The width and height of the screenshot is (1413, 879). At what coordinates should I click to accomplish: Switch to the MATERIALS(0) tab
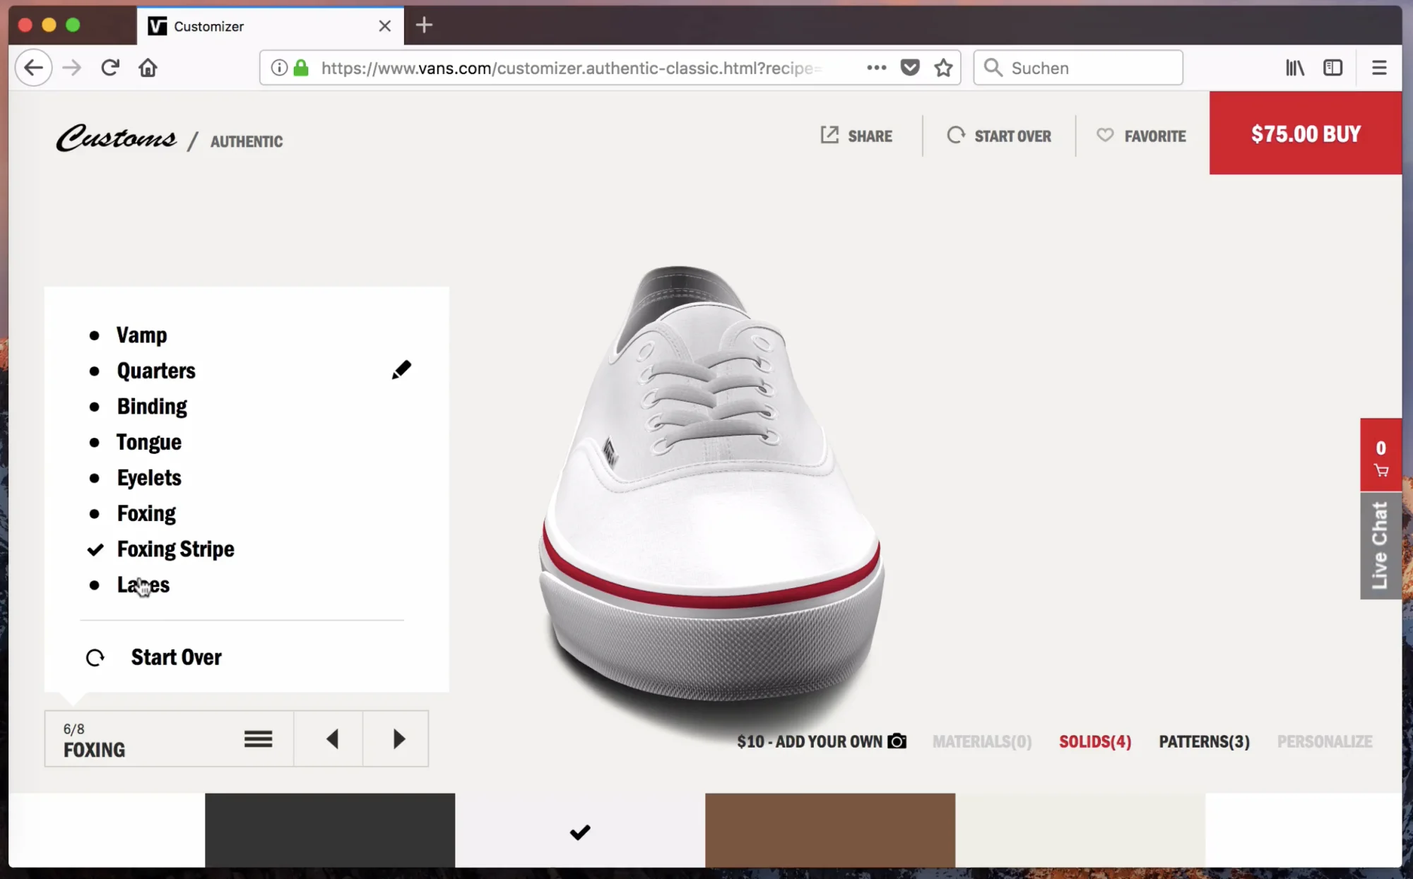coord(982,741)
